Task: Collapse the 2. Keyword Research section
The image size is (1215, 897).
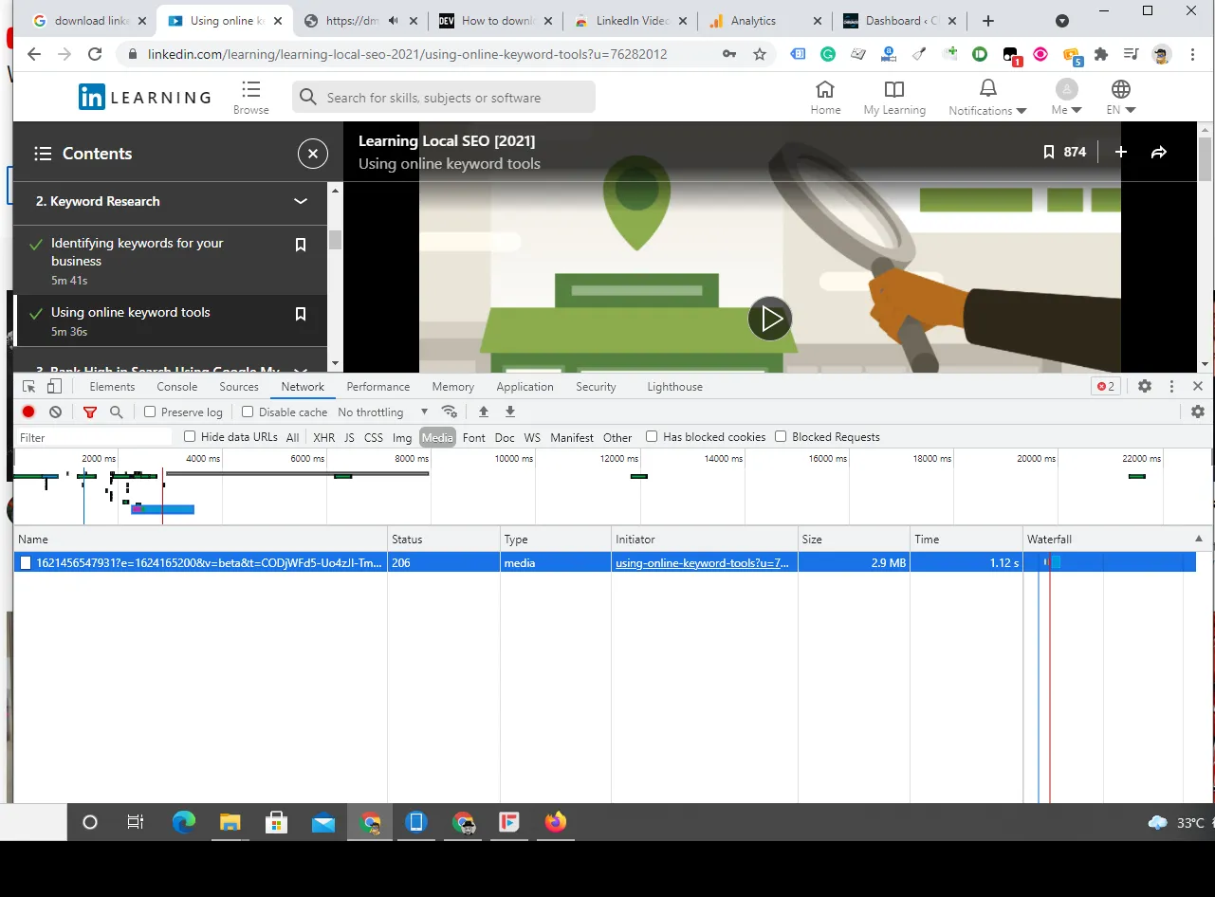Action: pyautogui.click(x=301, y=201)
